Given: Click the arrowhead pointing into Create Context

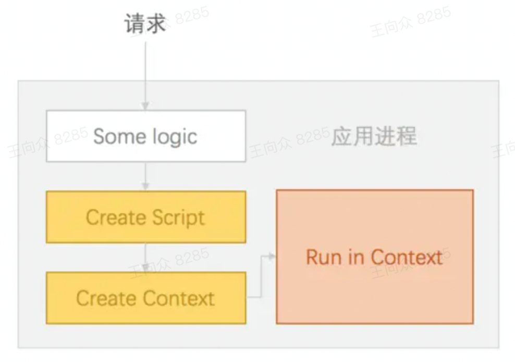Looking at the screenshot, I should (x=145, y=268).
